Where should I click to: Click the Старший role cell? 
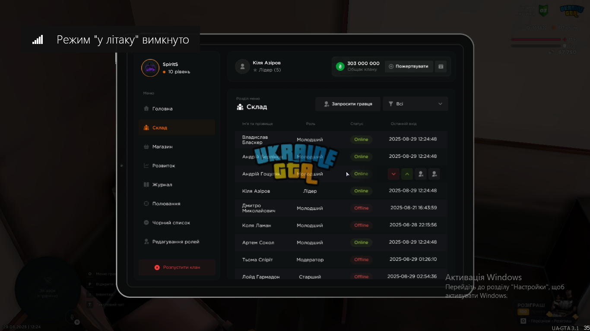pos(310,277)
